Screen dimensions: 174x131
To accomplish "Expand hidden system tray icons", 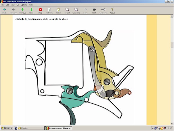I will [x=153, y=128].
